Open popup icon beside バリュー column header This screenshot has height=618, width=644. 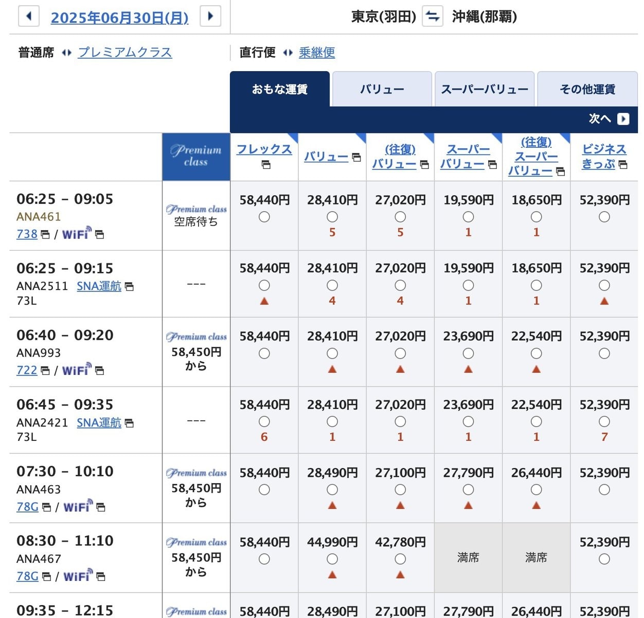click(356, 157)
